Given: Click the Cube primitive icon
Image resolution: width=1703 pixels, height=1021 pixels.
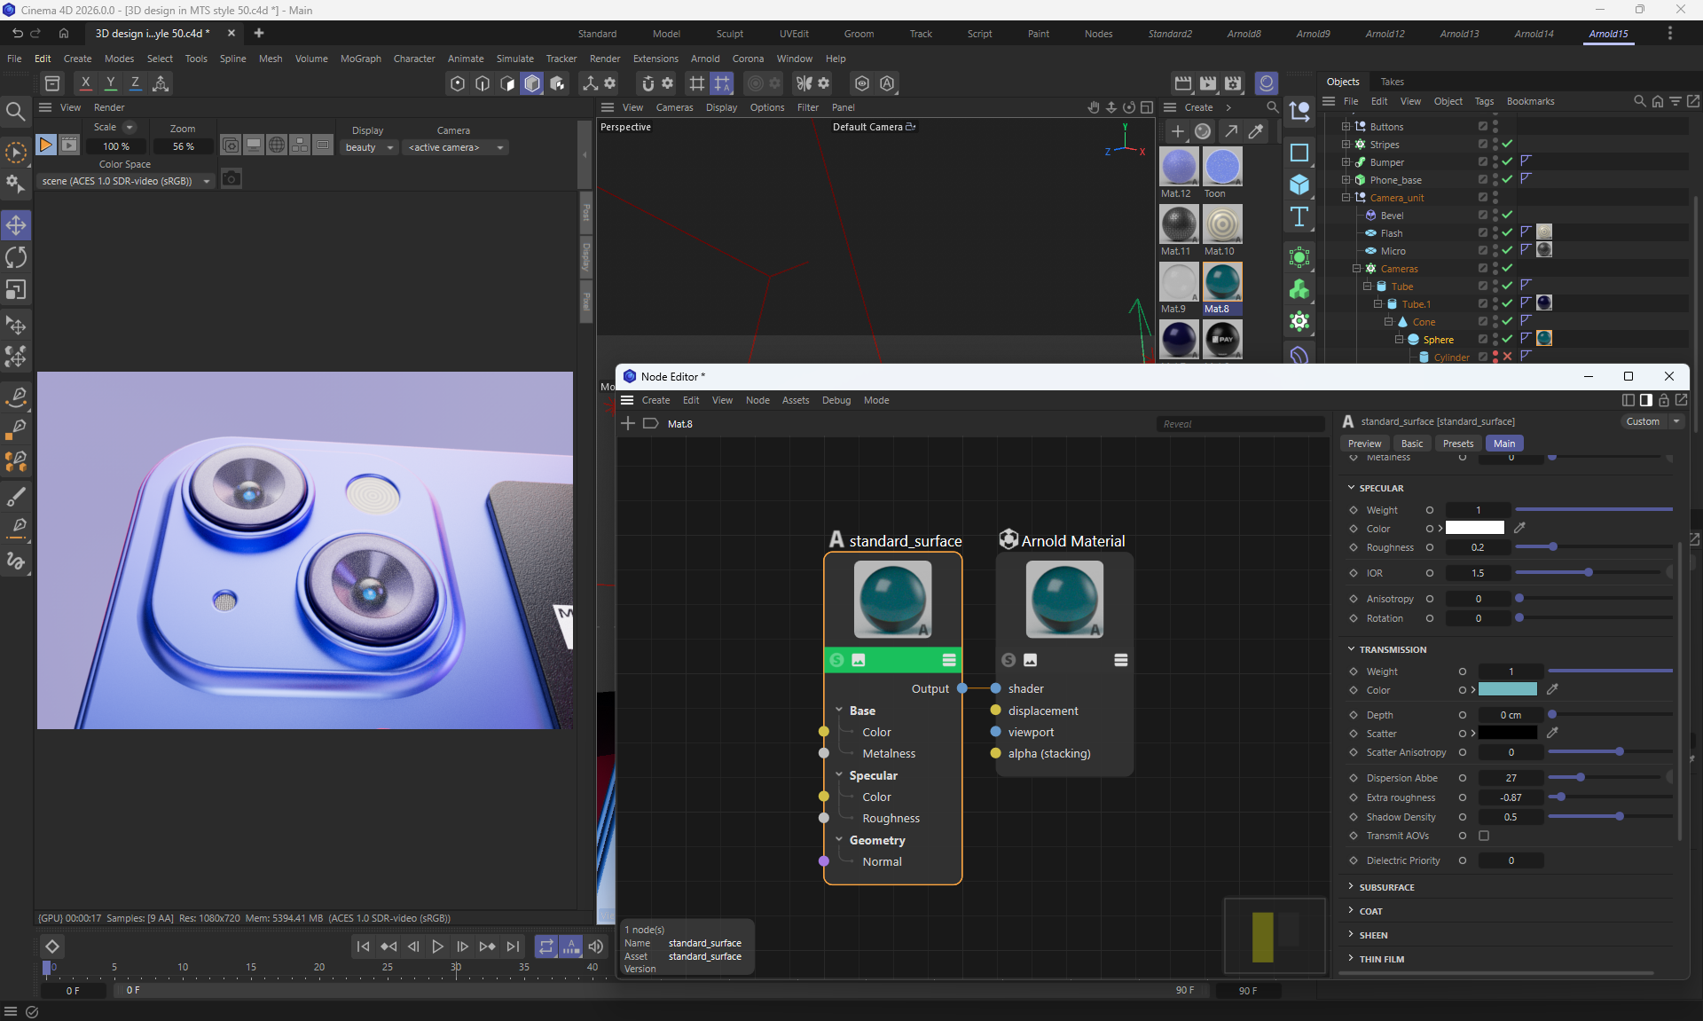Looking at the screenshot, I should tap(1299, 185).
